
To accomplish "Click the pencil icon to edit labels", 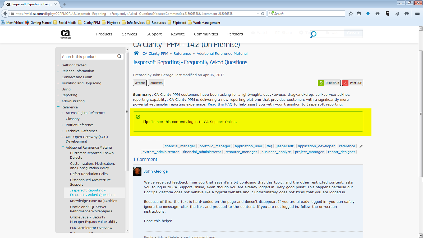I will click(x=361, y=146).
